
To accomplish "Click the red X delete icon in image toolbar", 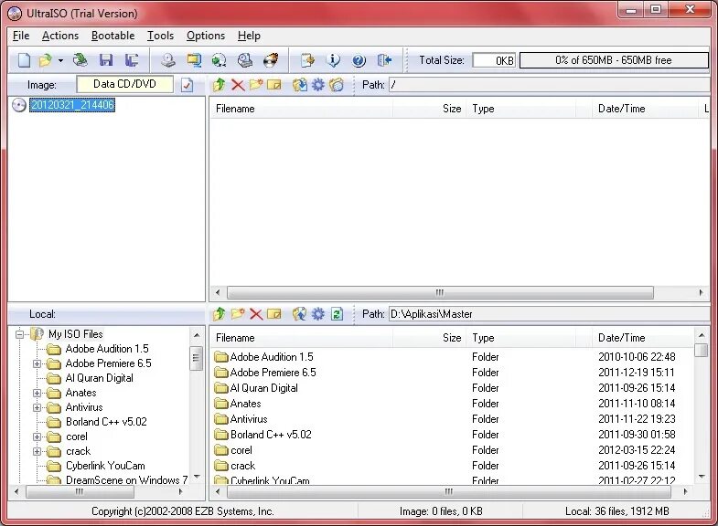I will (x=238, y=85).
